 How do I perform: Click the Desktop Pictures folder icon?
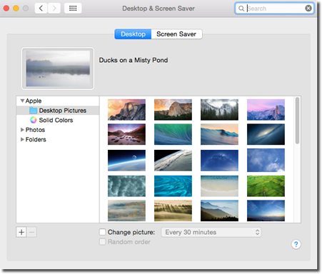(33, 111)
